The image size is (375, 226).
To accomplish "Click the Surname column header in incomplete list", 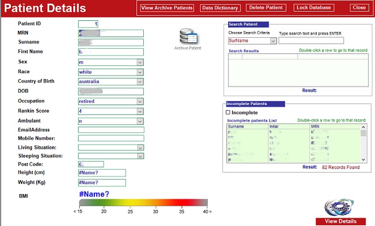I will tap(247, 127).
